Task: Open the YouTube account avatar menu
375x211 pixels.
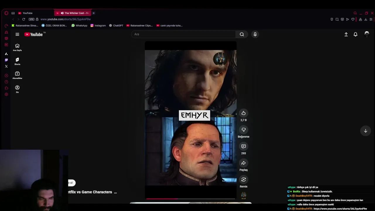Action: pyautogui.click(x=367, y=34)
